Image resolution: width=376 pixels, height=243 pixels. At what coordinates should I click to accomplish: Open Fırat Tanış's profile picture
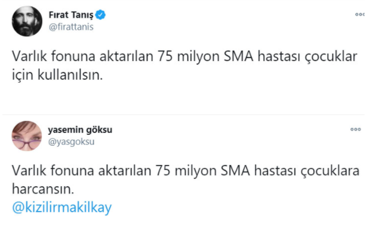pyautogui.click(x=27, y=22)
